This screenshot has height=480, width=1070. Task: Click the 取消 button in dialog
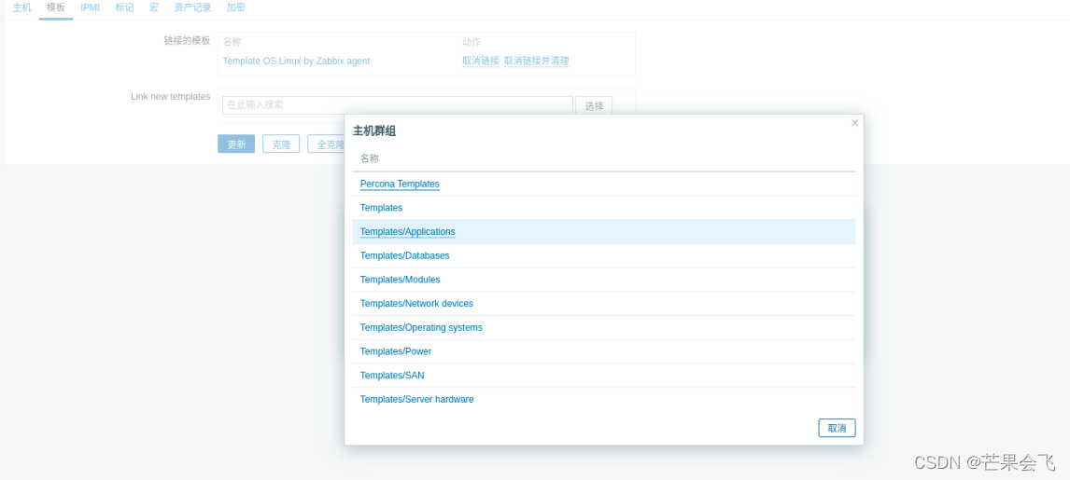pyautogui.click(x=837, y=428)
